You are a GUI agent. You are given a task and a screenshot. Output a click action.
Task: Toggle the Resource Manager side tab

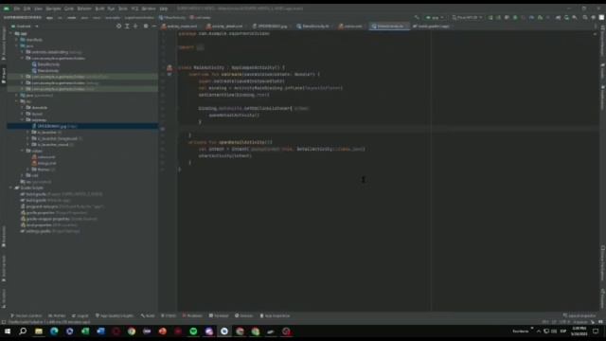click(x=4, y=45)
